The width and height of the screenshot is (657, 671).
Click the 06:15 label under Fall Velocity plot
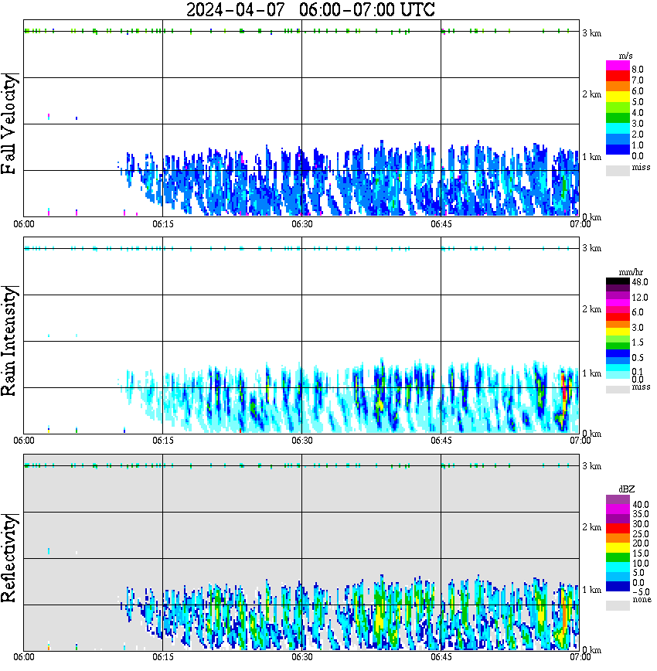click(162, 223)
